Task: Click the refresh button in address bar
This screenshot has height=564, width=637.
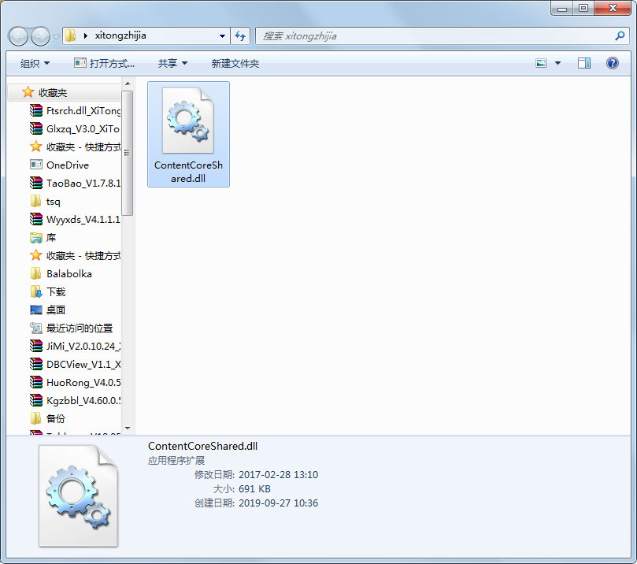Action: [240, 35]
